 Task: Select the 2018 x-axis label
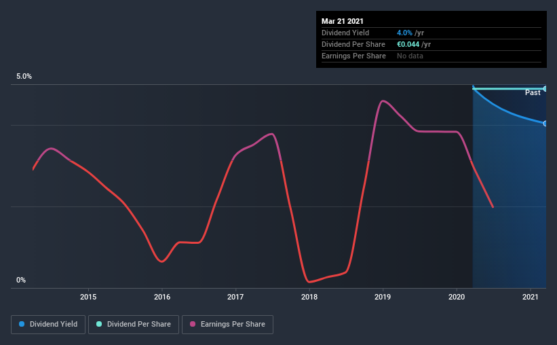(x=309, y=297)
